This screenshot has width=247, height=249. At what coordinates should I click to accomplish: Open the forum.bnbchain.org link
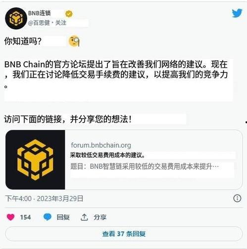pos(101,145)
